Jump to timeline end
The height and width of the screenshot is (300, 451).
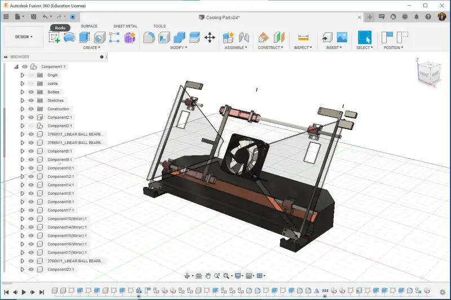[x=42, y=292]
